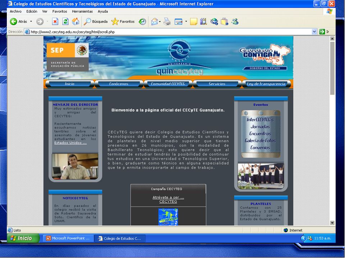Click the NOTICECYTEG heading
Image resolution: width=345 pixels, height=258 pixels.
(x=75, y=198)
